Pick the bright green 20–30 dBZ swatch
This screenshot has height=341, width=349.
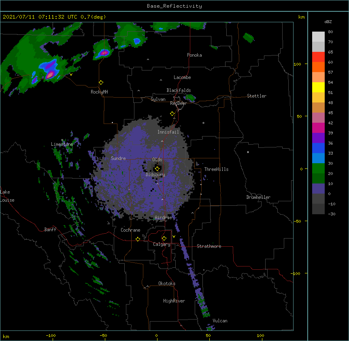[x=318, y=168]
